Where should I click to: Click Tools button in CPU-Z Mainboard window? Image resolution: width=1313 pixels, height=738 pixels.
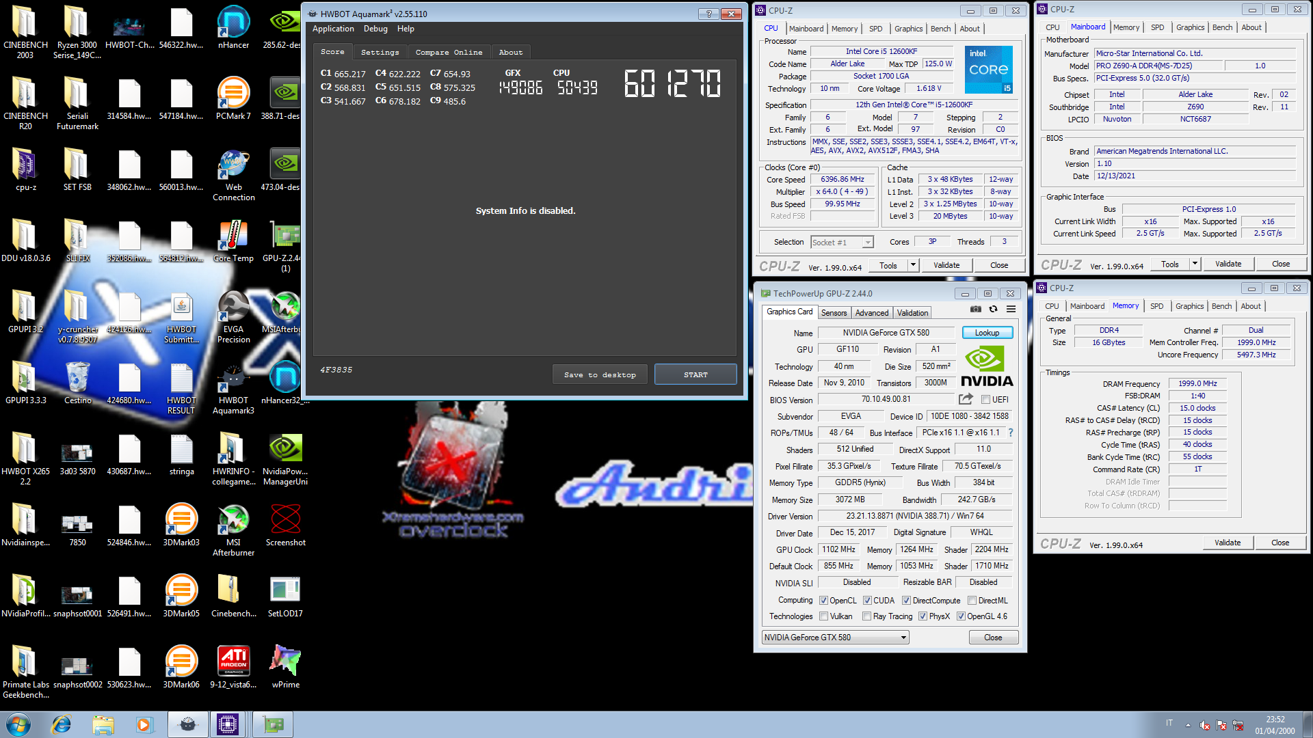1170,264
